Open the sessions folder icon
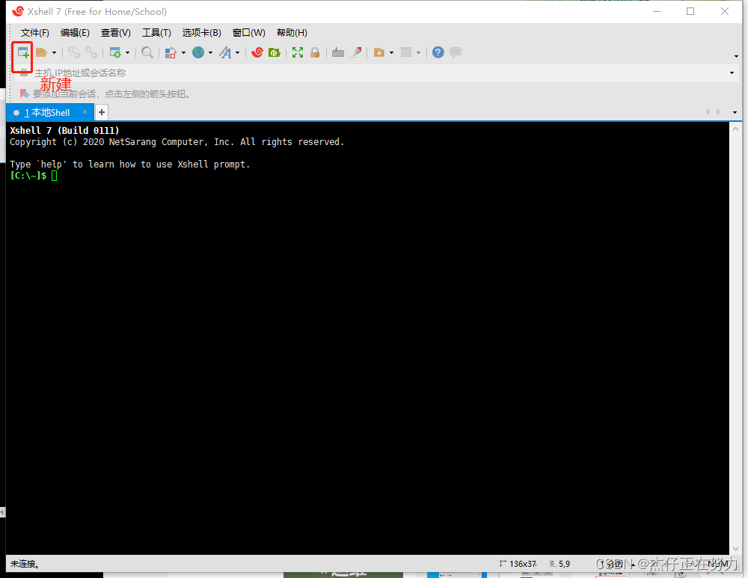Image resolution: width=748 pixels, height=578 pixels. [41, 52]
